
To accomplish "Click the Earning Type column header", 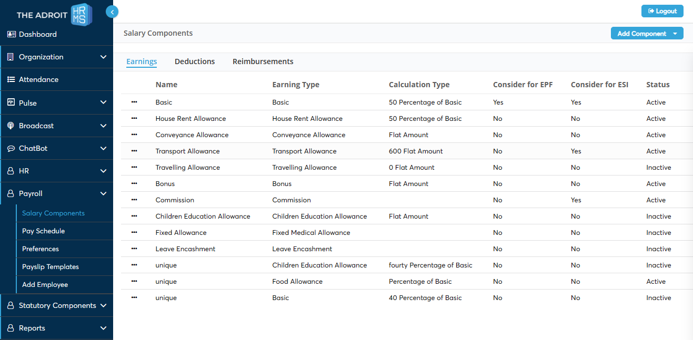I will 296,85.
